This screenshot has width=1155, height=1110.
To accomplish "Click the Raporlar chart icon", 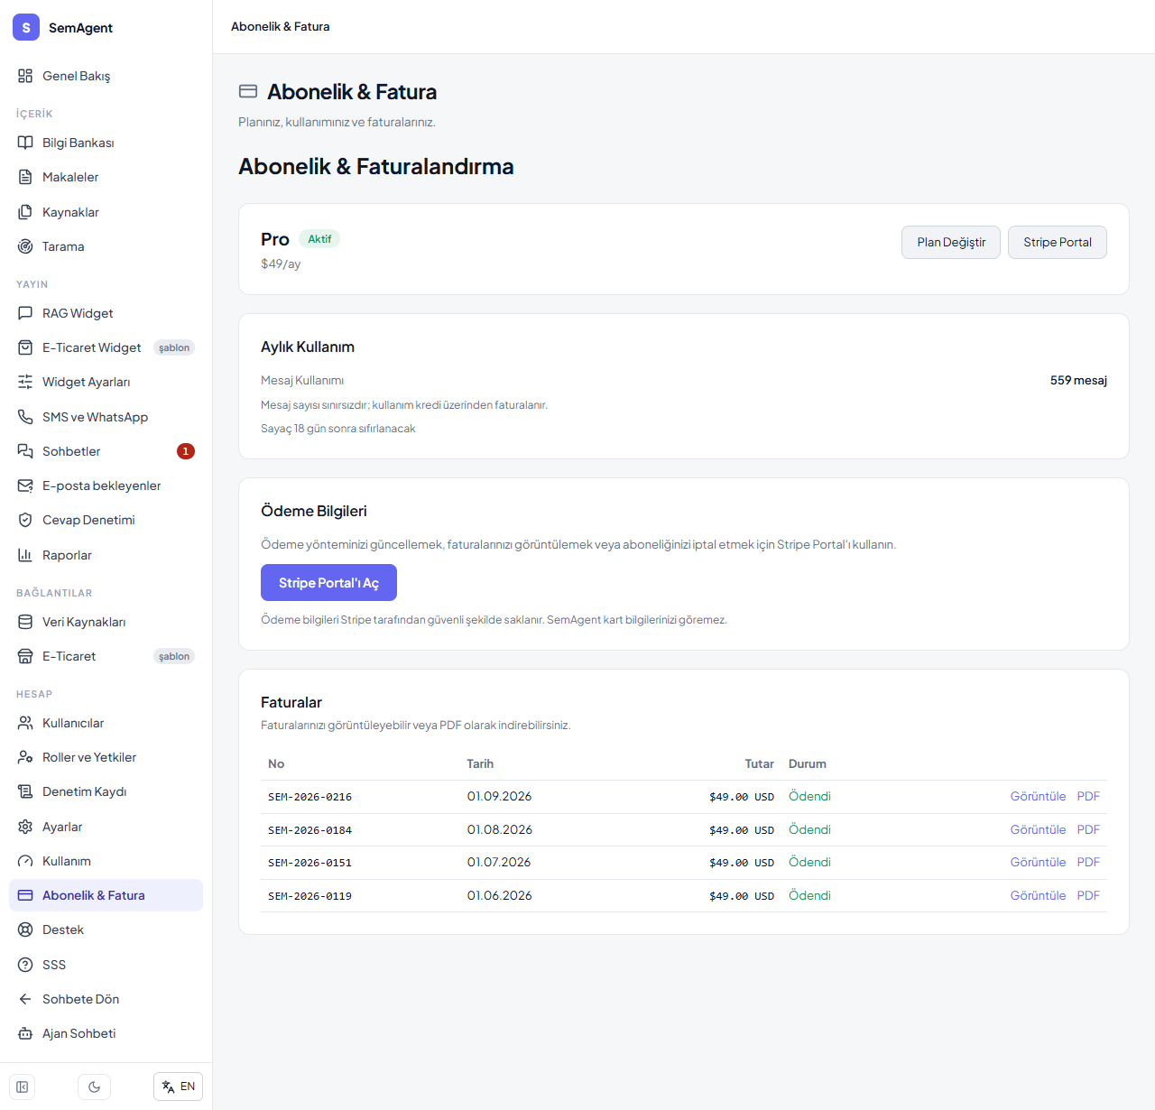I will [x=25, y=555].
